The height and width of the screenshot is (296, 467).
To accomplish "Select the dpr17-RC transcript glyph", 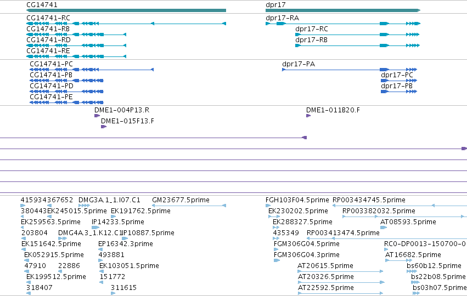I will tap(357, 35).
